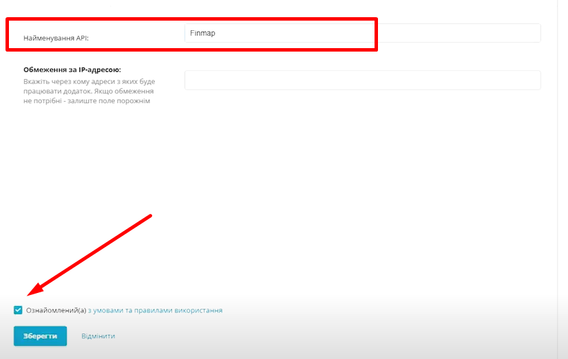568x359 pixels.
Task: Select the 'Обмеження за IP-адресою:' heading text
Action: pyautogui.click(x=72, y=69)
